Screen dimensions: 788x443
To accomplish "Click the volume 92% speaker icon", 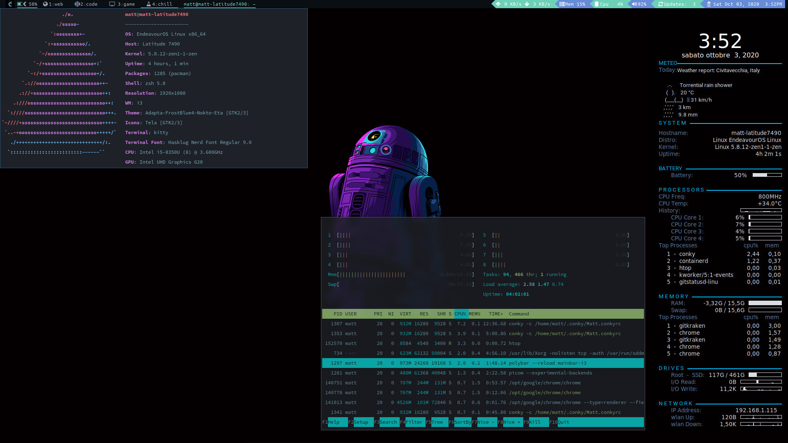I will pos(634,4).
